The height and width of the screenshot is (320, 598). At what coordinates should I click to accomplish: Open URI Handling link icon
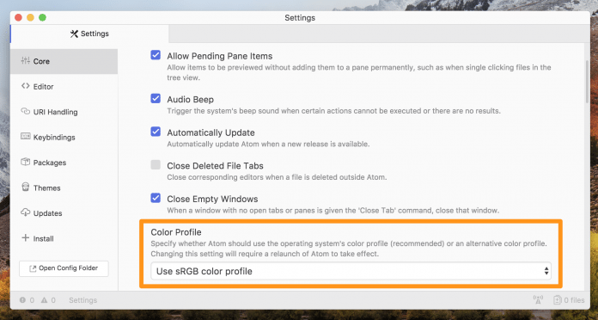(26, 111)
